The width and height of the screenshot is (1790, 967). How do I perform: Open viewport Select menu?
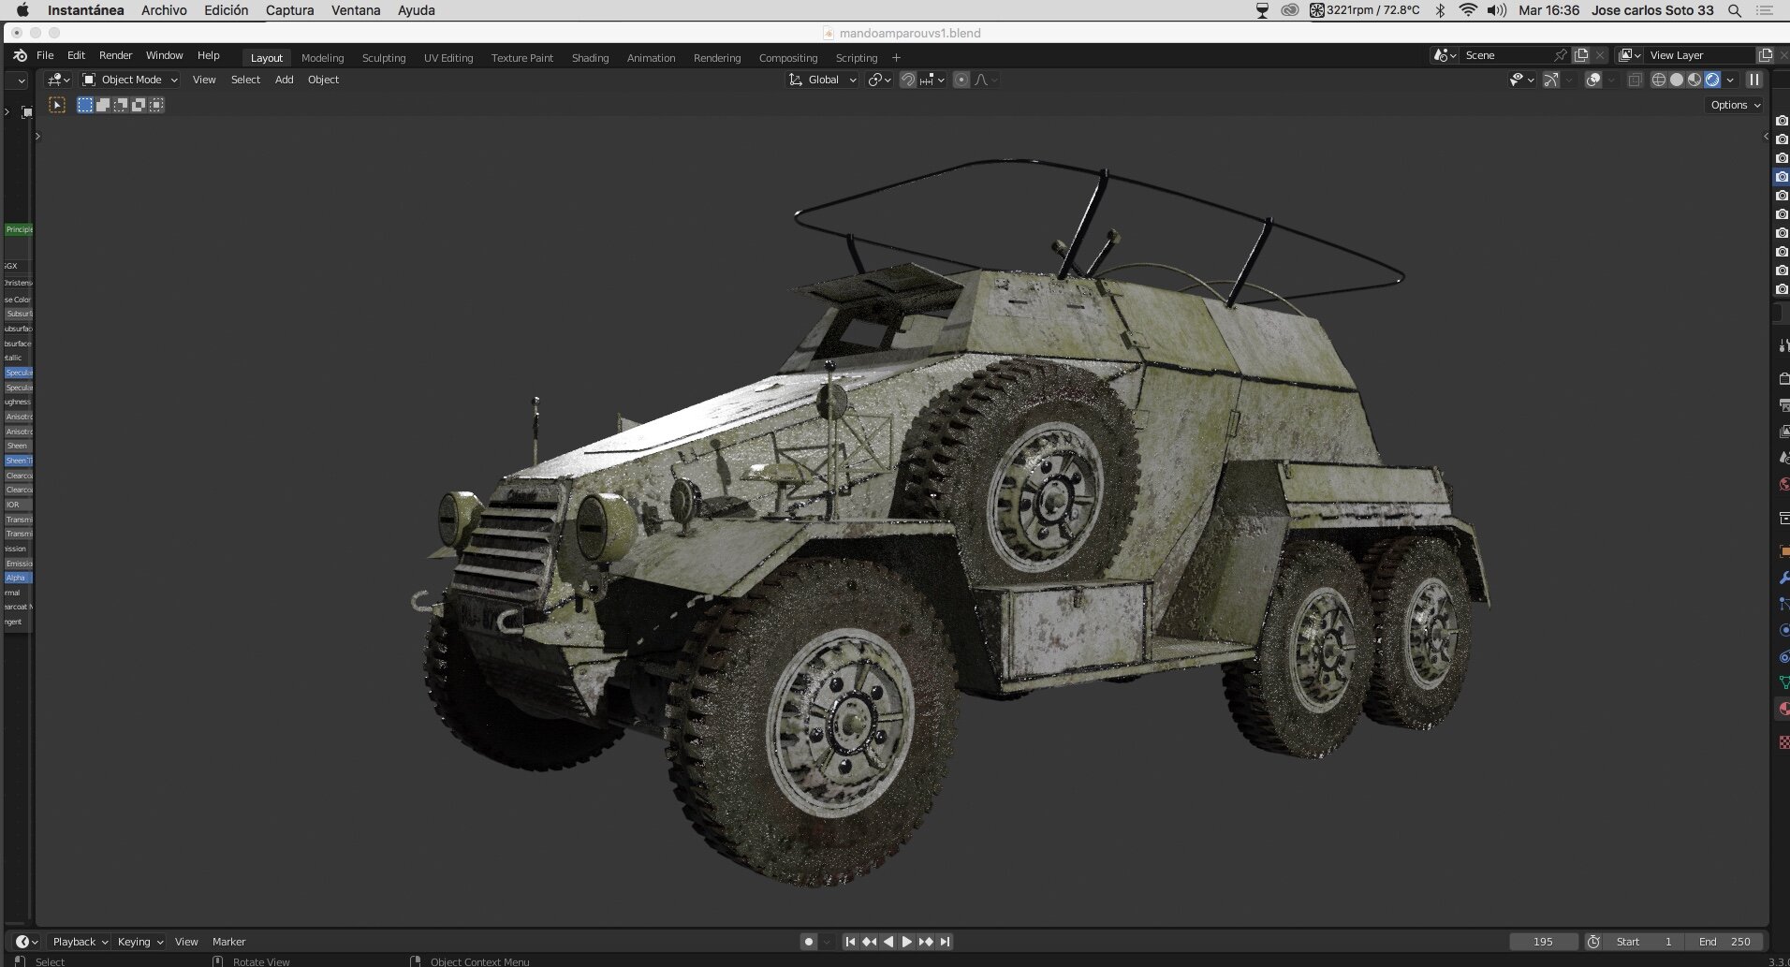[x=245, y=80]
